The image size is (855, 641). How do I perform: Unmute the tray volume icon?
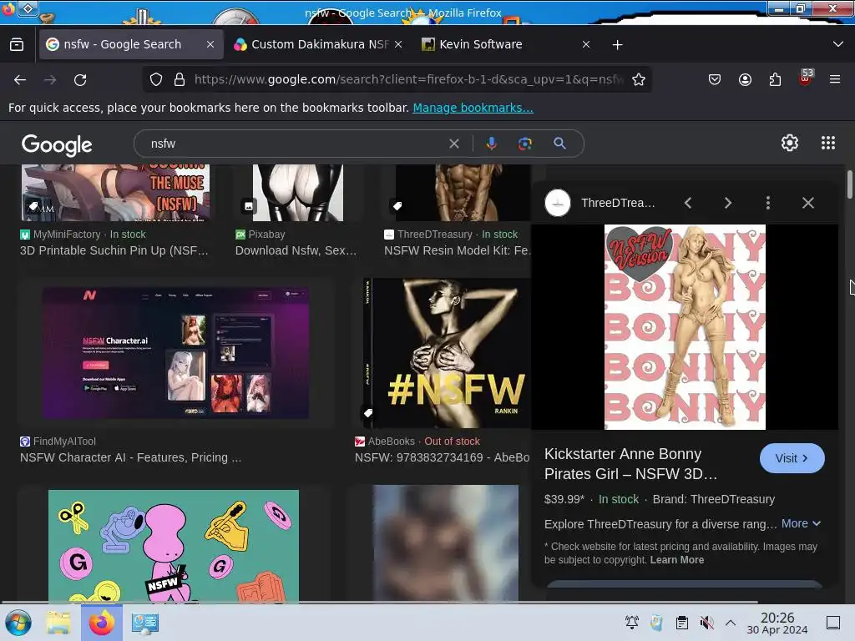coord(706,623)
